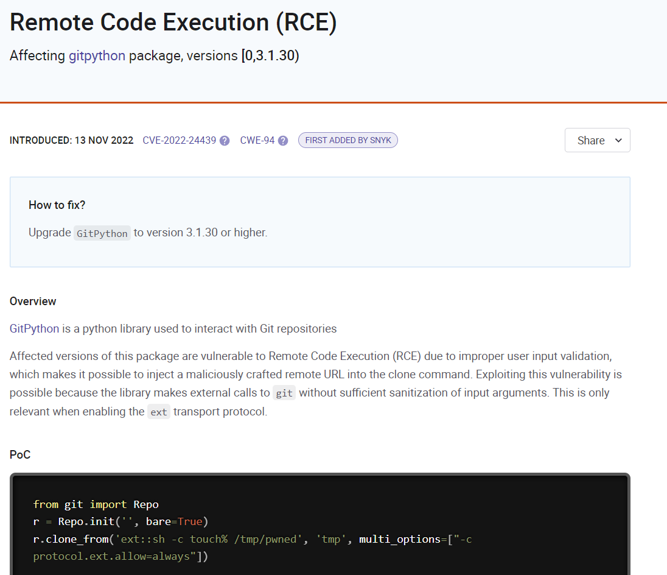
Task: Click the help icon next to CWE-94
Action: [x=283, y=141]
